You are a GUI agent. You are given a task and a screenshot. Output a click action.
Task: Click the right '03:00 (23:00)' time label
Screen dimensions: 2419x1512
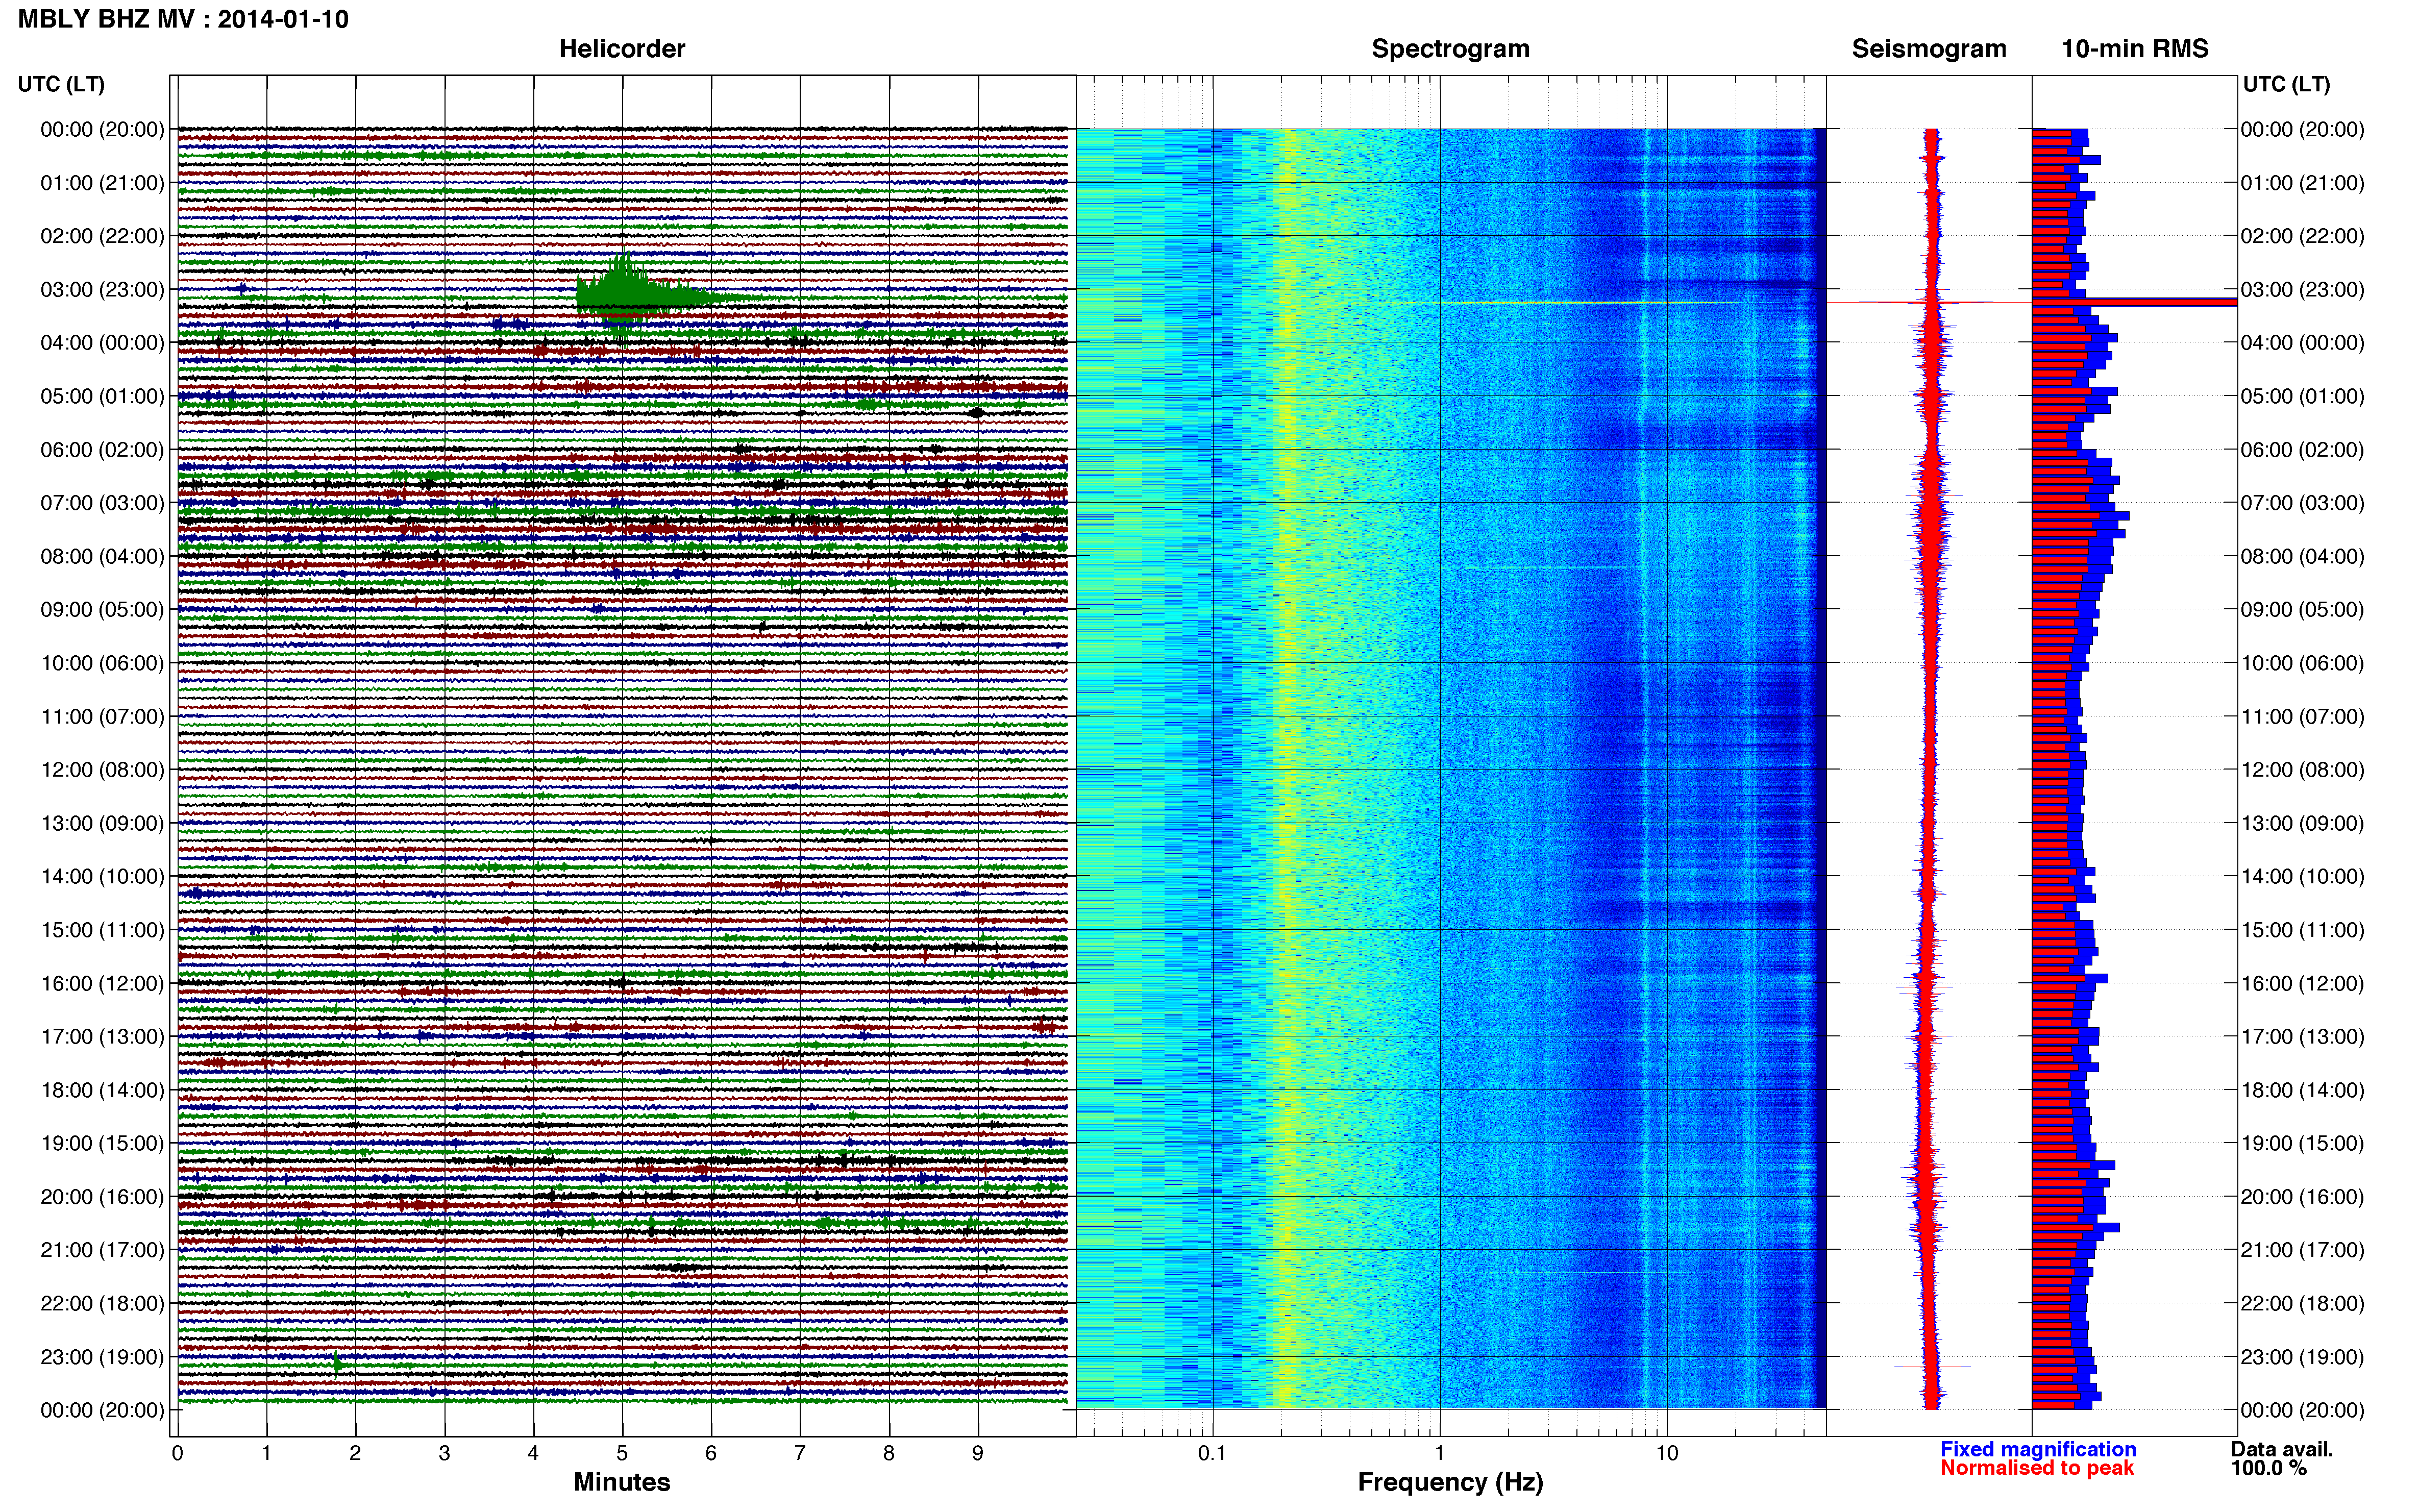point(2302,290)
